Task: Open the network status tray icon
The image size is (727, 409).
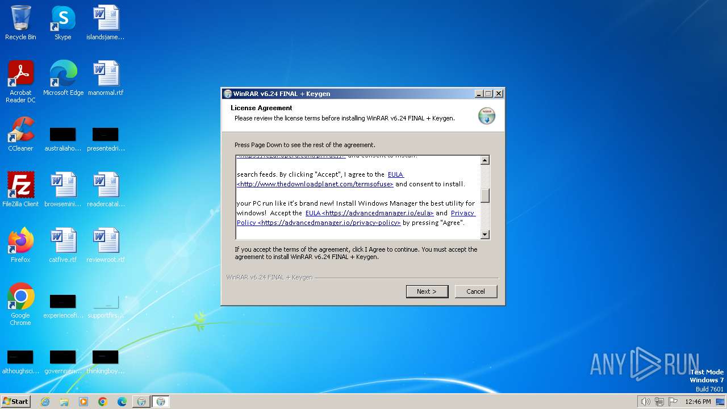Action: pyautogui.click(x=659, y=402)
